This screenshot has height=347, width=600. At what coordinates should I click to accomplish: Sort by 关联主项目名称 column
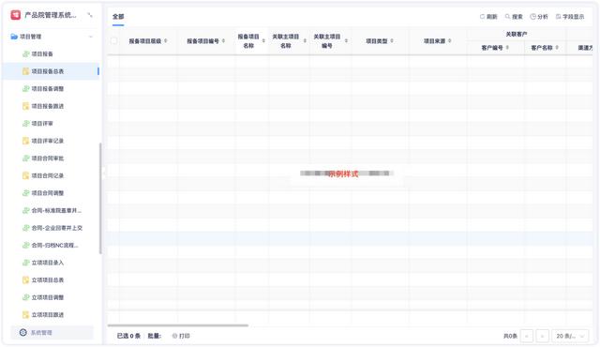tap(305, 41)
